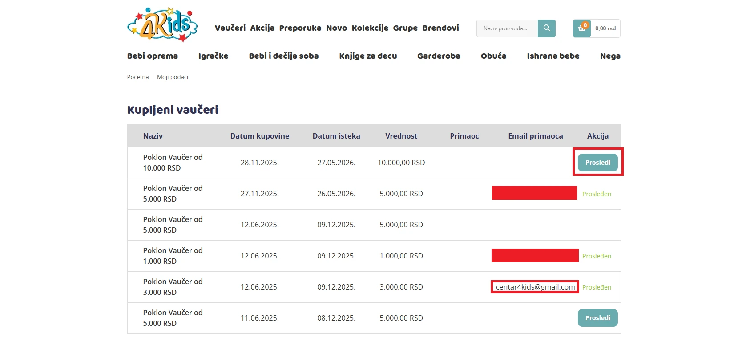Open the Bebi oprema category

point(152,56)
